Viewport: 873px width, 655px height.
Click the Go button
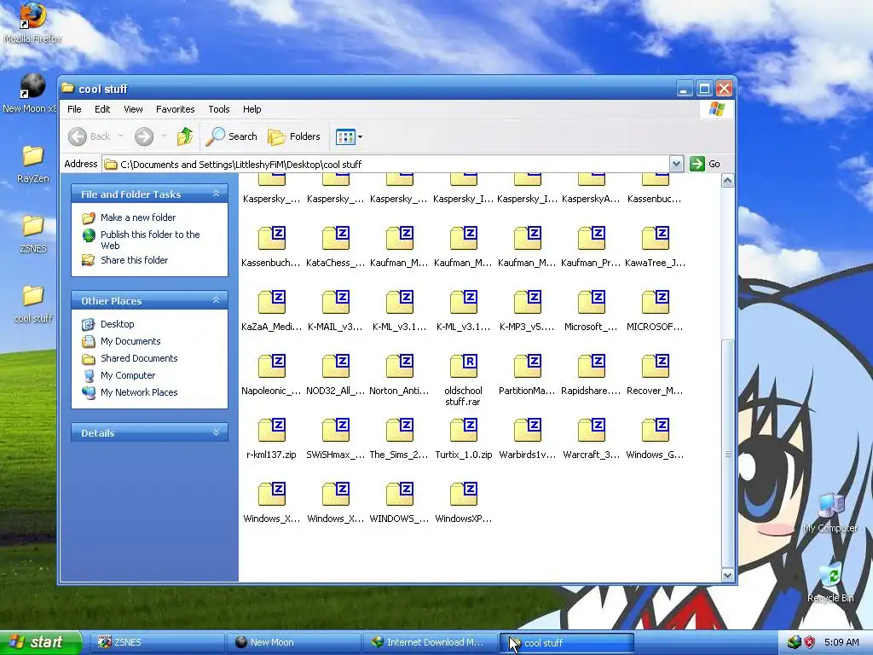coord(705,164)
